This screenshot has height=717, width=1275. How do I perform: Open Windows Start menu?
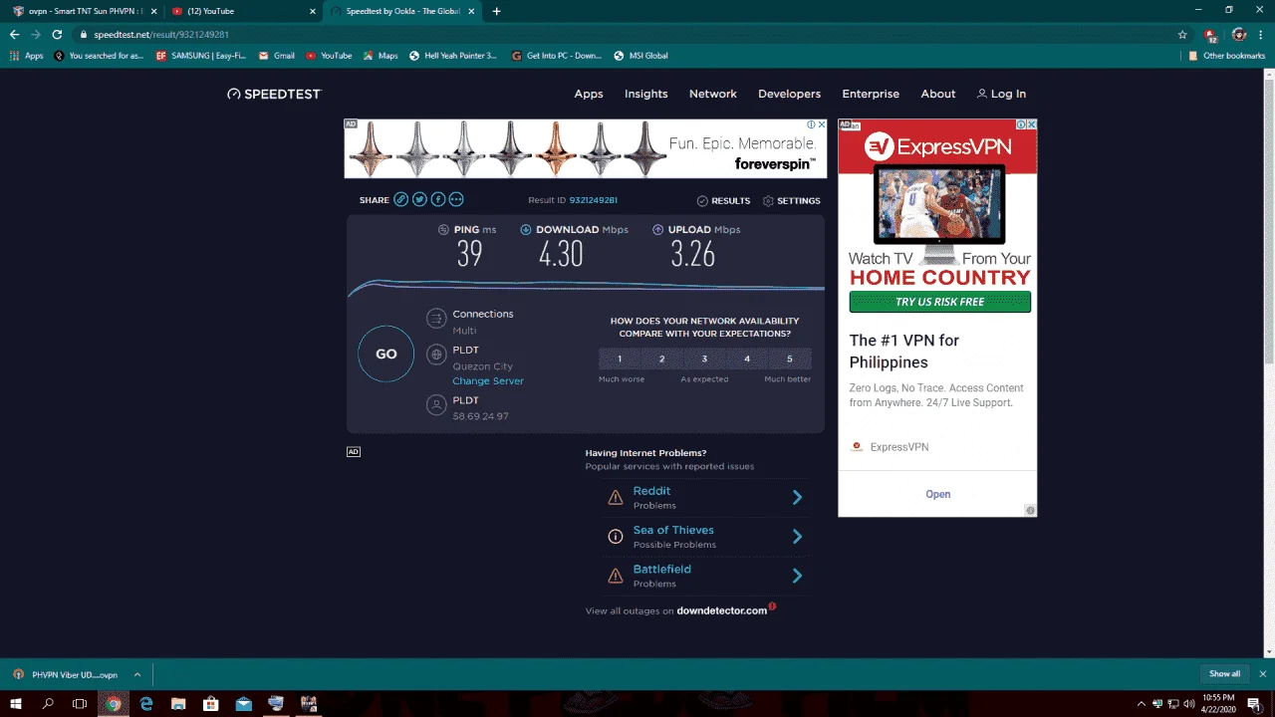click(15, 704)
